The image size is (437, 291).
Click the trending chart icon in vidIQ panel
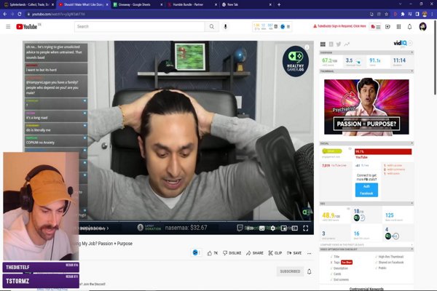click(347, 44)
